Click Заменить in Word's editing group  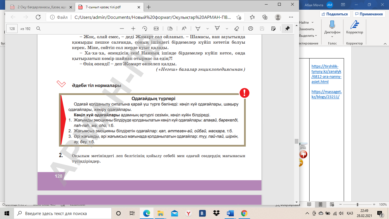pyautogui.click(x=307, y=29)
